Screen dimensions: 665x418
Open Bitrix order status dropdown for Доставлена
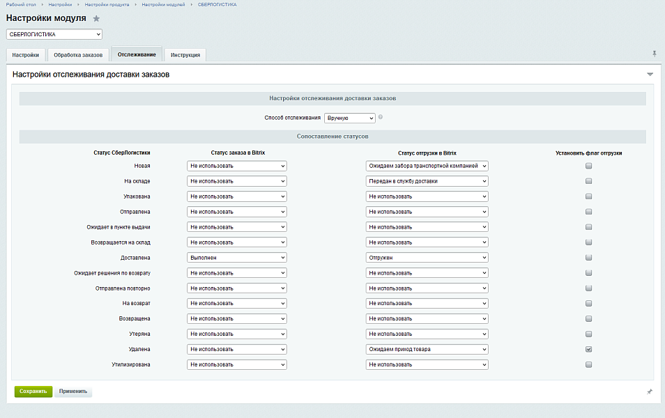click(x=237, y=258)
